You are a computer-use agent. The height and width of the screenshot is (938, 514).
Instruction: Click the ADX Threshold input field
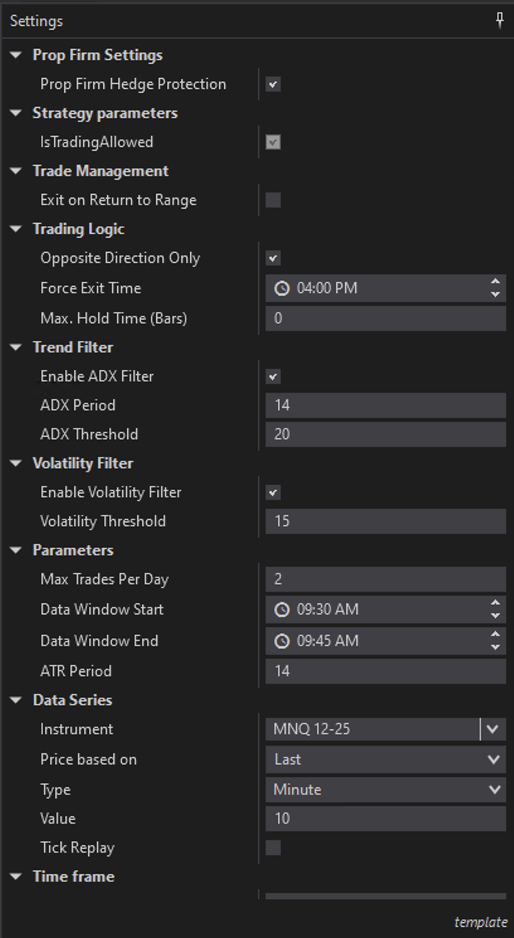[x=385, y=434]
